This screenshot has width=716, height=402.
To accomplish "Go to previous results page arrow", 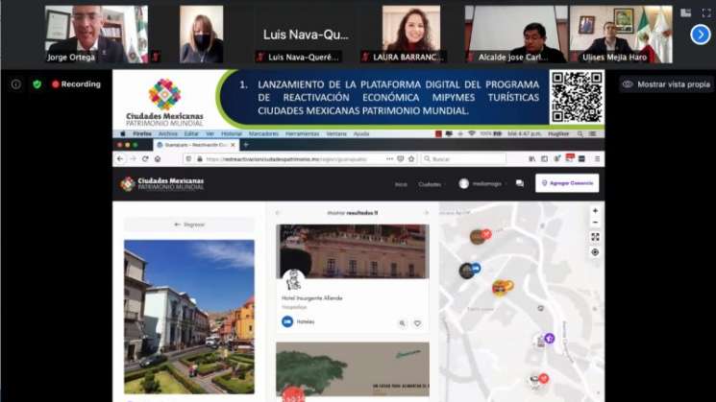I will coord(278,213).
